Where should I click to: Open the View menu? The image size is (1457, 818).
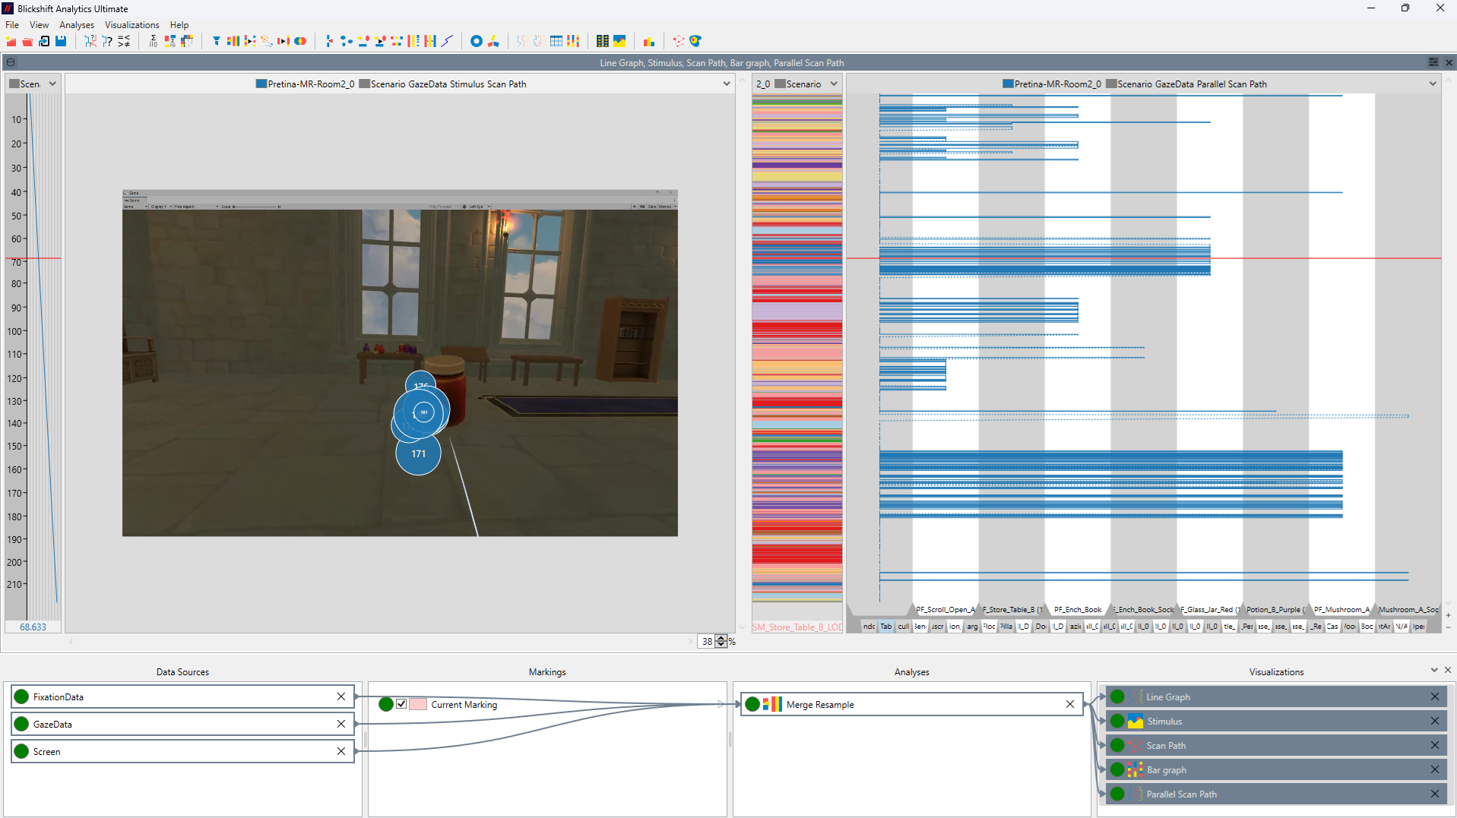pos(39,25)
